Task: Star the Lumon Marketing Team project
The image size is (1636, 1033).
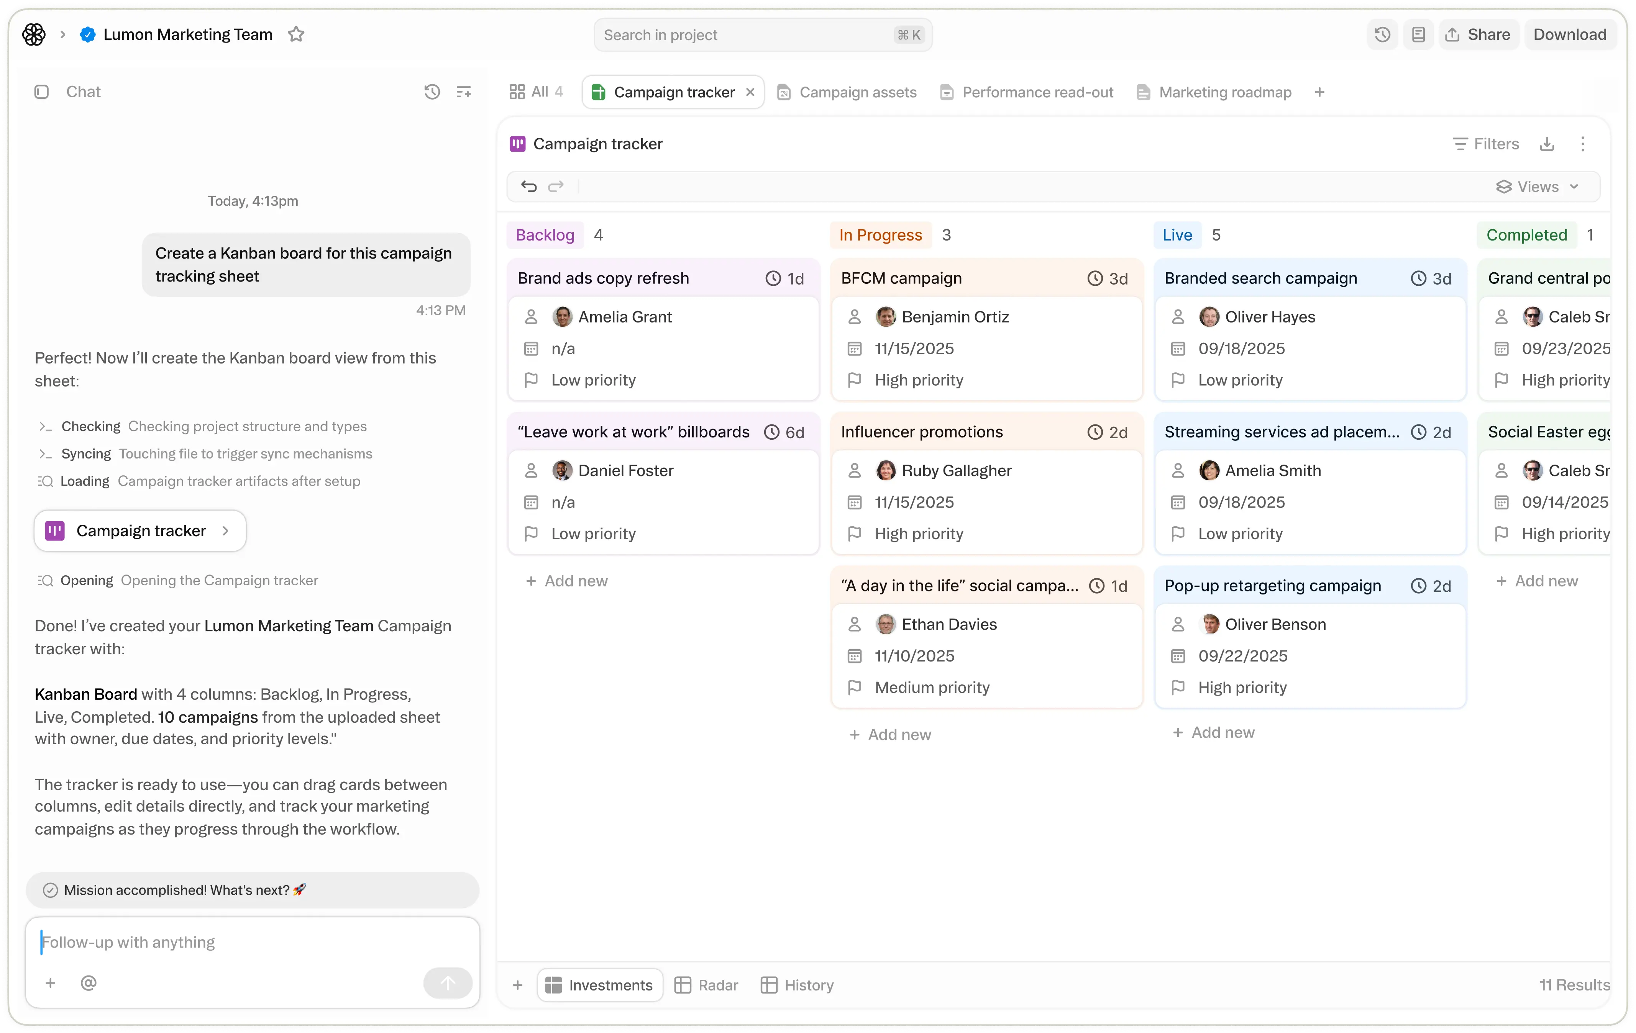Action: coord(295,34)
